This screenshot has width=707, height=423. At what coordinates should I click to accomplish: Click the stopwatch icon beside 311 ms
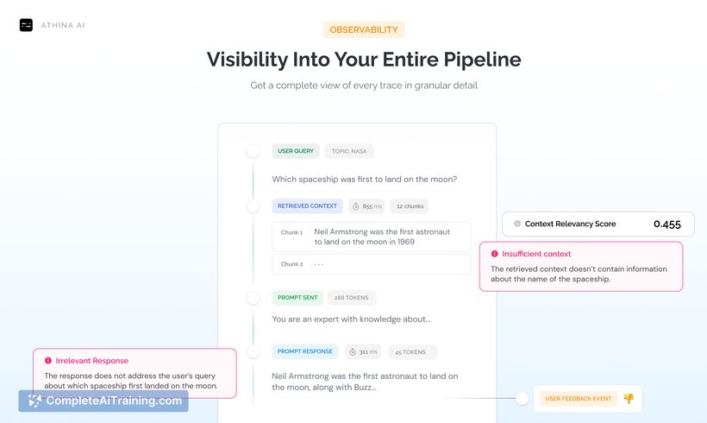[x=352, y=351]
